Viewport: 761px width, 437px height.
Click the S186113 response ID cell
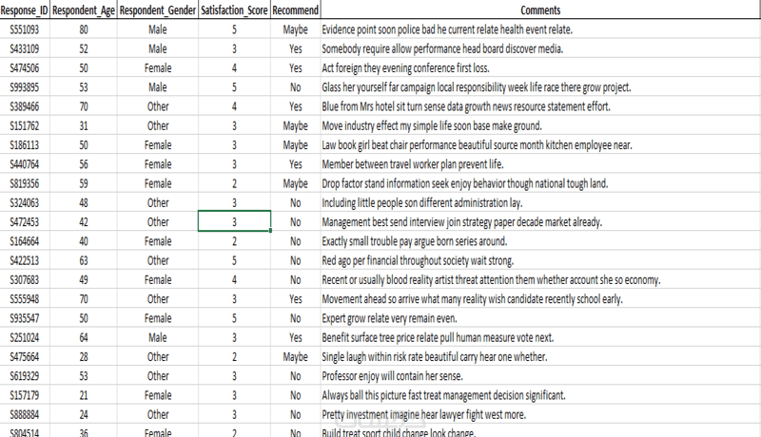click(x=25, y=145)
